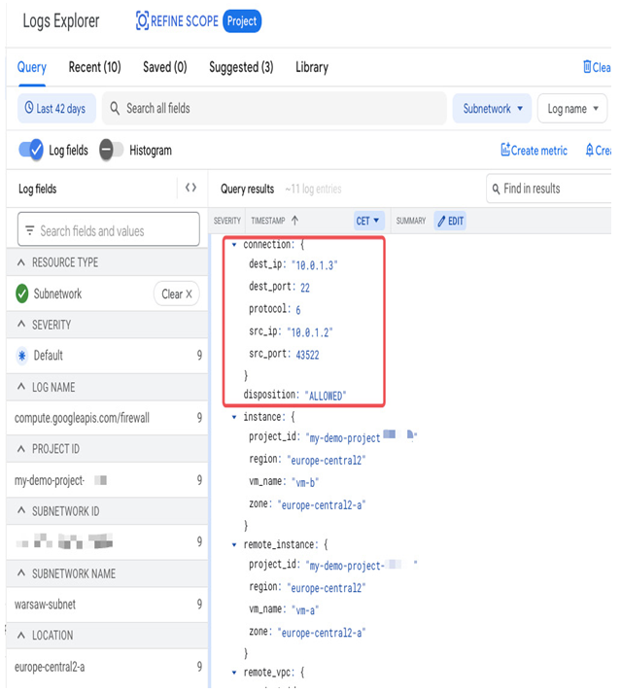Open the Log name dropdown
Screen dimensions: 621x693
tap(572, 108)
